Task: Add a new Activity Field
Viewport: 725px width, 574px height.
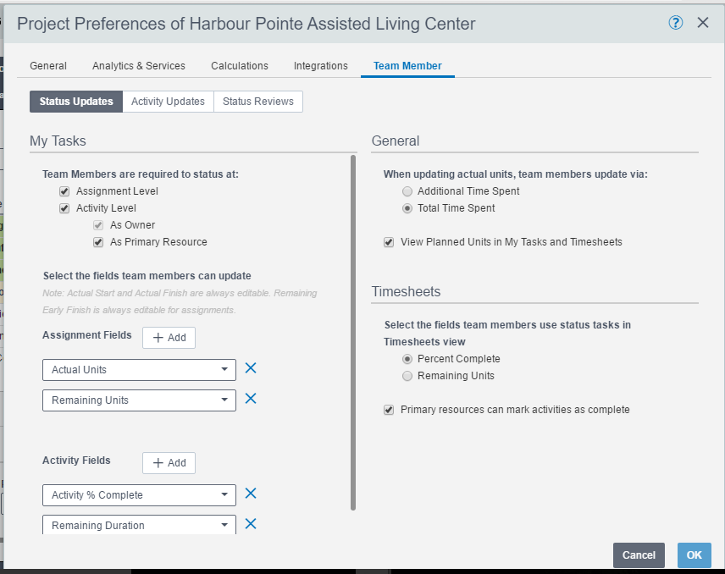Action: pyautogui.click(x=169, y=463)
